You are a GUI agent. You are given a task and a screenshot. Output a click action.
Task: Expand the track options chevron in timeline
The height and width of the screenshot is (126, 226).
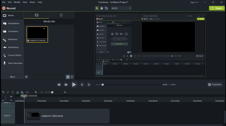(x=11, y=100)
